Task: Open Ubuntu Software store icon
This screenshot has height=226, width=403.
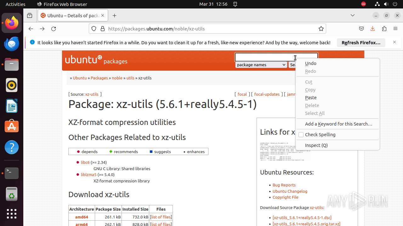Action: point(12,126)
